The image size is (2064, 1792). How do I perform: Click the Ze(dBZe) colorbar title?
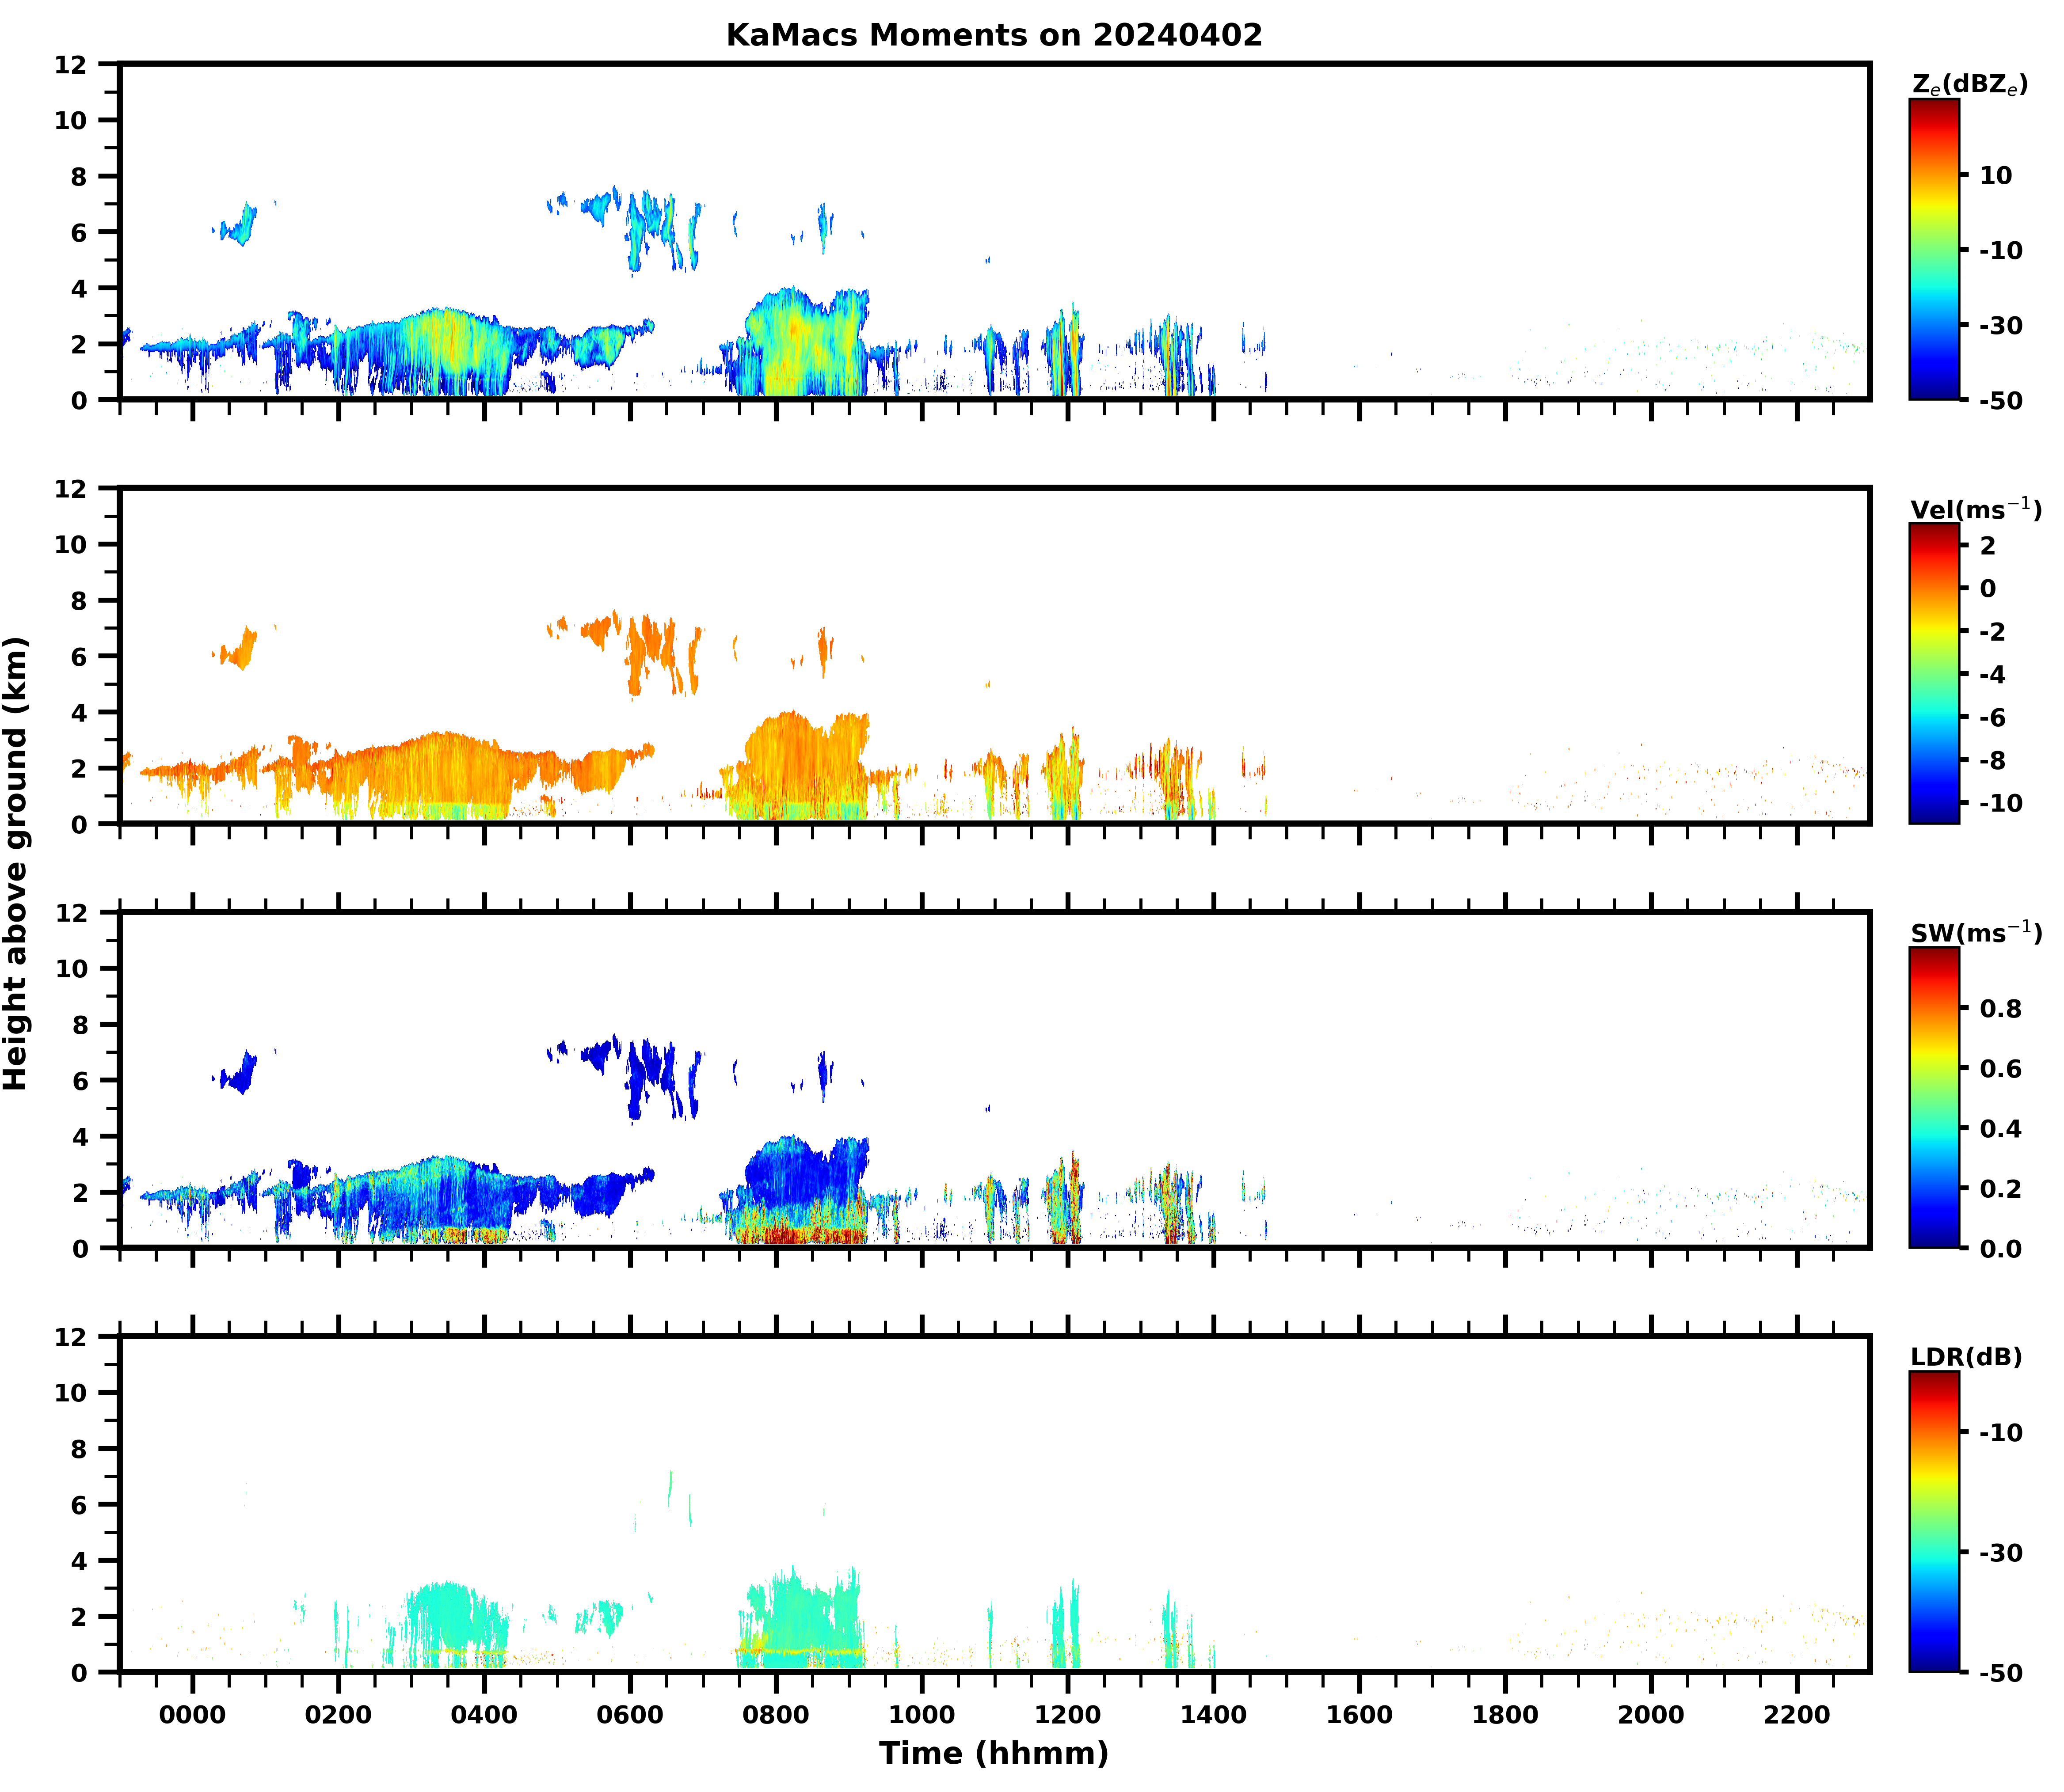coord(1969,85)
